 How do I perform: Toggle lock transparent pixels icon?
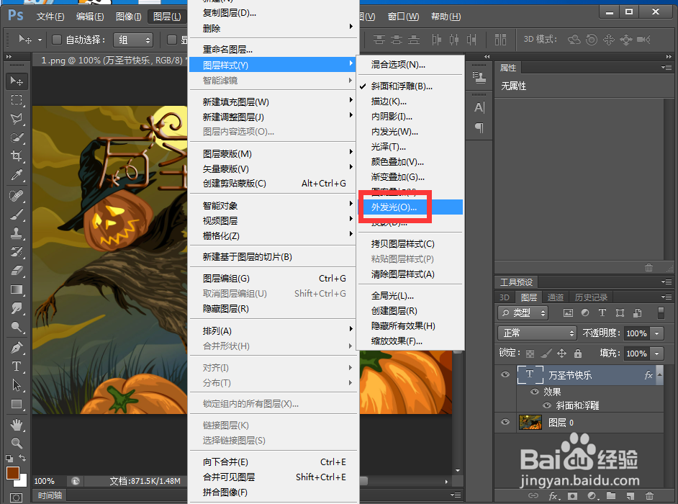tap(530, 354)
